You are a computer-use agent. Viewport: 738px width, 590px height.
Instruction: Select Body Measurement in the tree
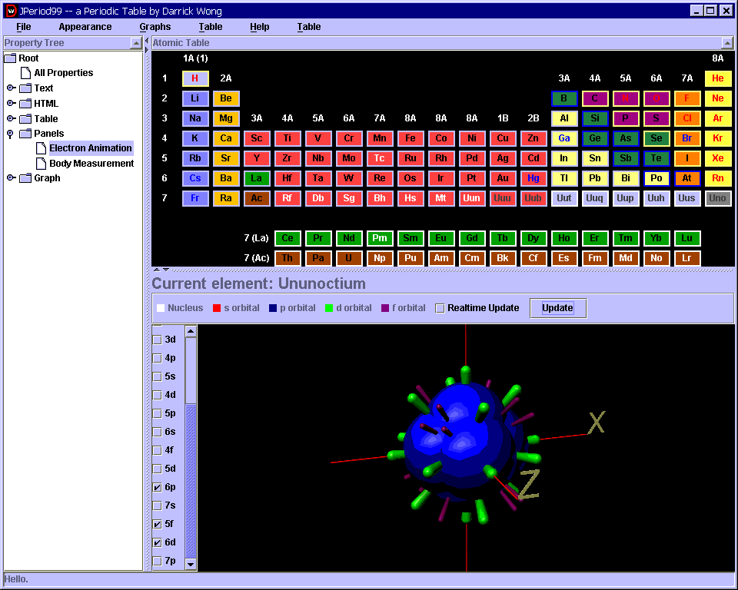point(91,164)
